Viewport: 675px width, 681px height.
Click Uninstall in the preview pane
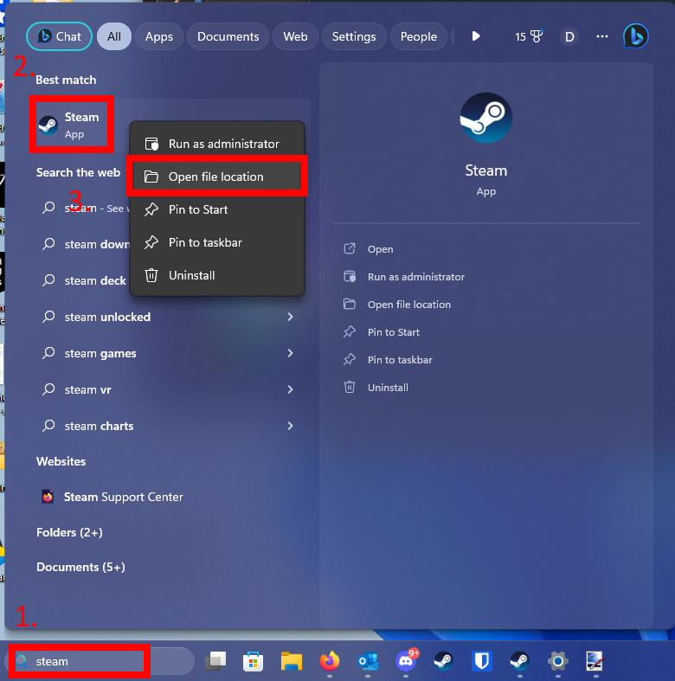[x=388, y=388]
